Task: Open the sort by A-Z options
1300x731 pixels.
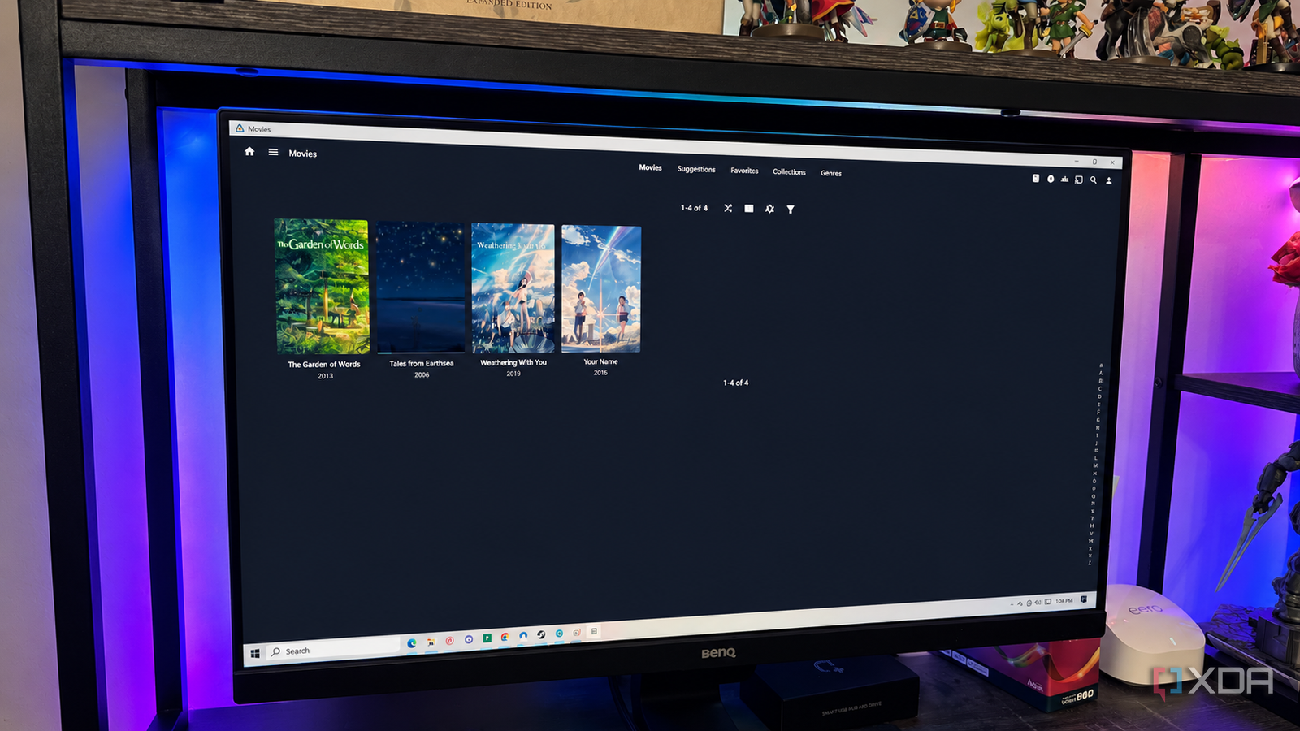Action: [x=769, y=209]
